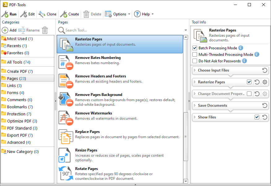Viewport: 271px width, 186px height.
Task: Click the Search Tool input field
Action: point(121,30)
